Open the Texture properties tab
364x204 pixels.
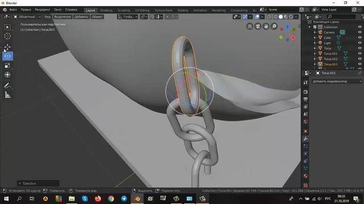point(305,185)
